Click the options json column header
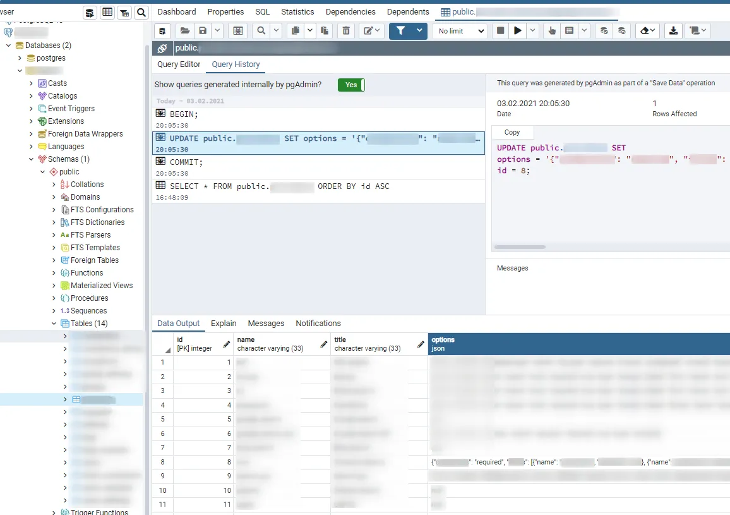Viewport: 730px width, 515px height. [578, 344]
